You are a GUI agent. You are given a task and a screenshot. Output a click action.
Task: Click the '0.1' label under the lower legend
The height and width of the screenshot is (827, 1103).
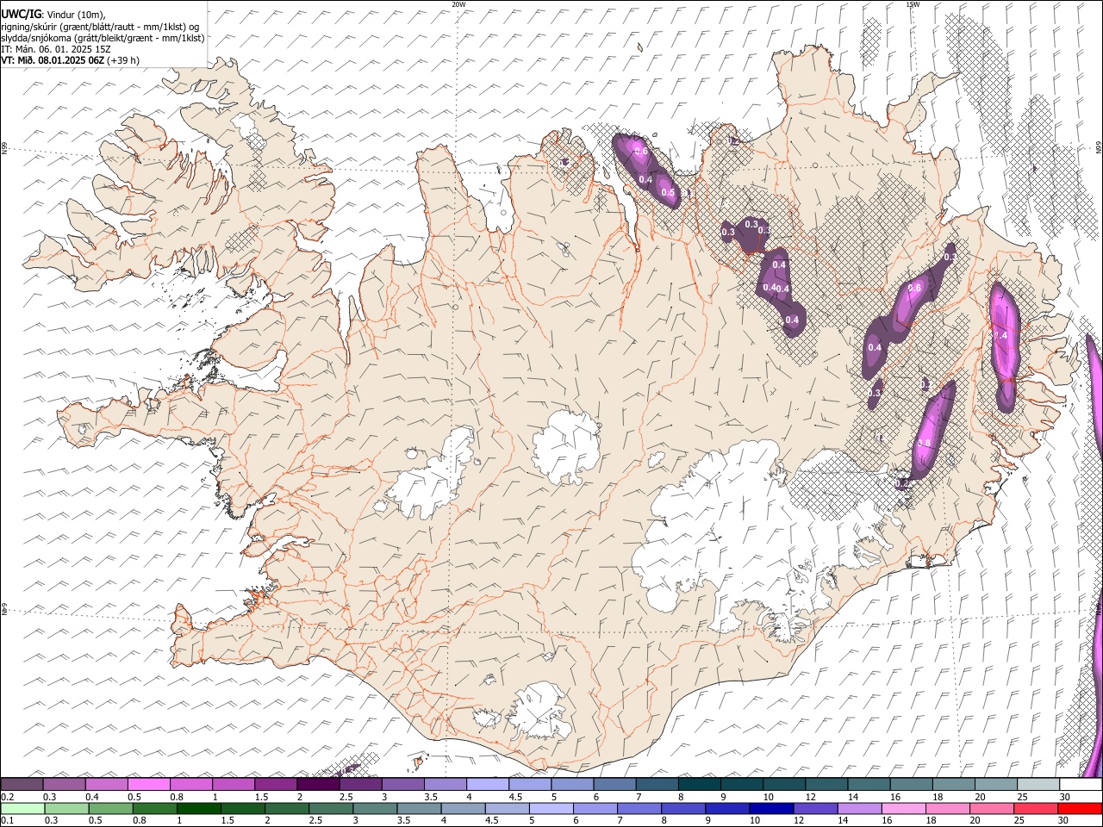tap(6, 821)
